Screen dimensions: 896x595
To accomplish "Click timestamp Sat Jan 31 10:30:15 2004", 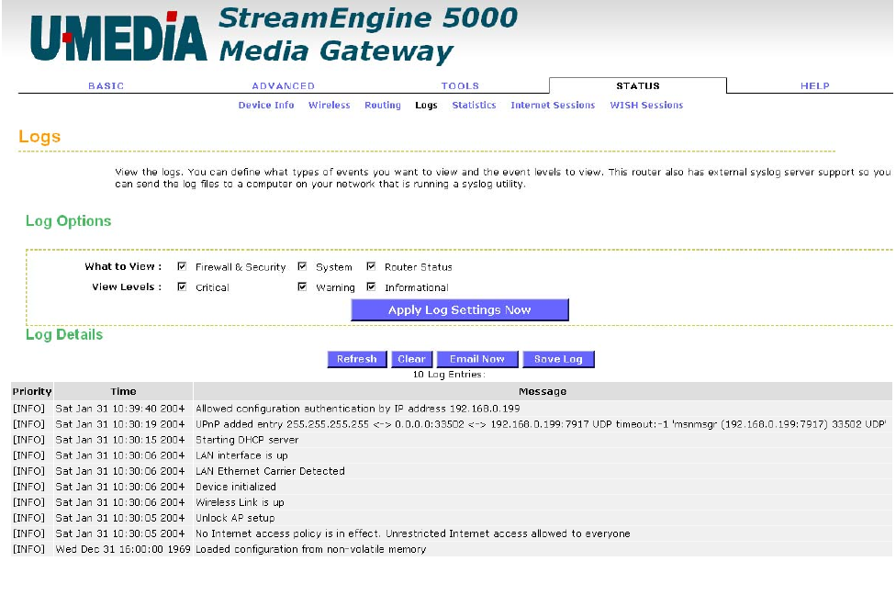I will click(120, 440).
